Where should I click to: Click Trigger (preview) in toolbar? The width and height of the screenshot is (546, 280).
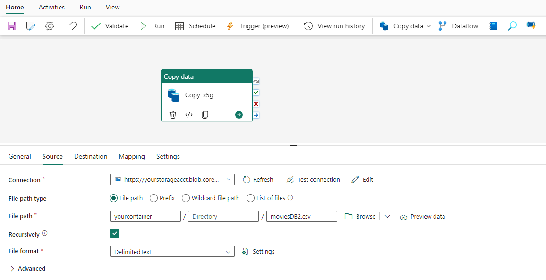(258, 26)
